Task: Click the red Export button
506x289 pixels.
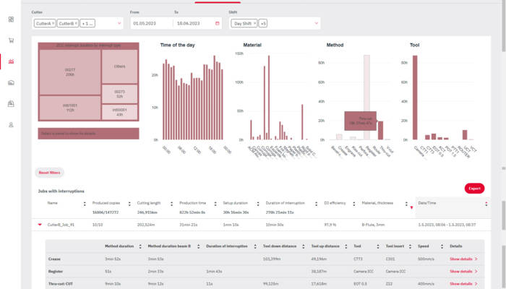Action: [474, 189]
